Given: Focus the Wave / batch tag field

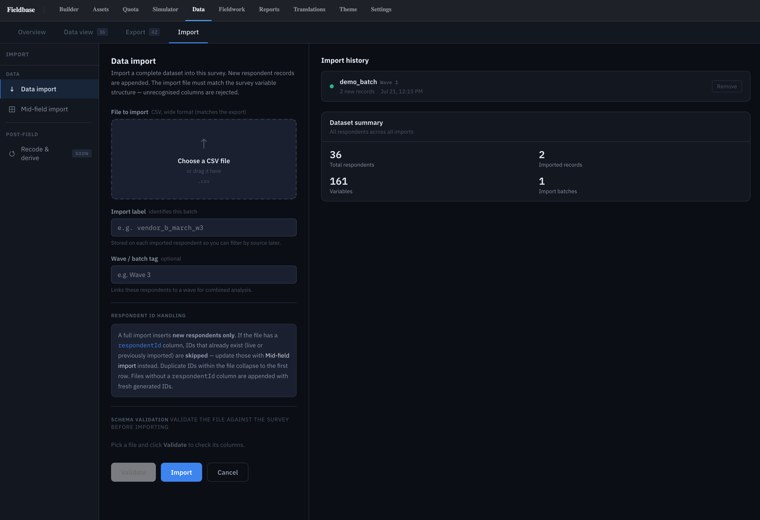Looking at the screenshot, I should 204,275.
